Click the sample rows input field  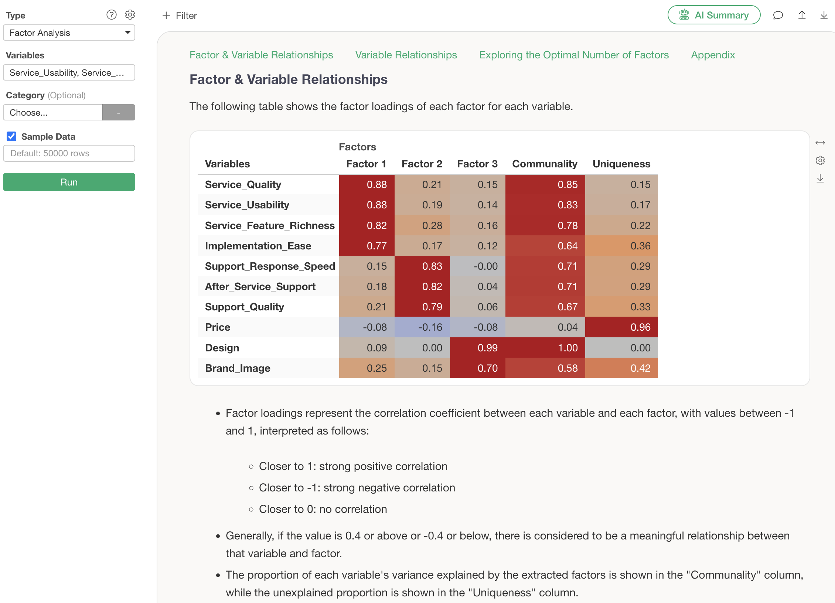coord(69,153)
